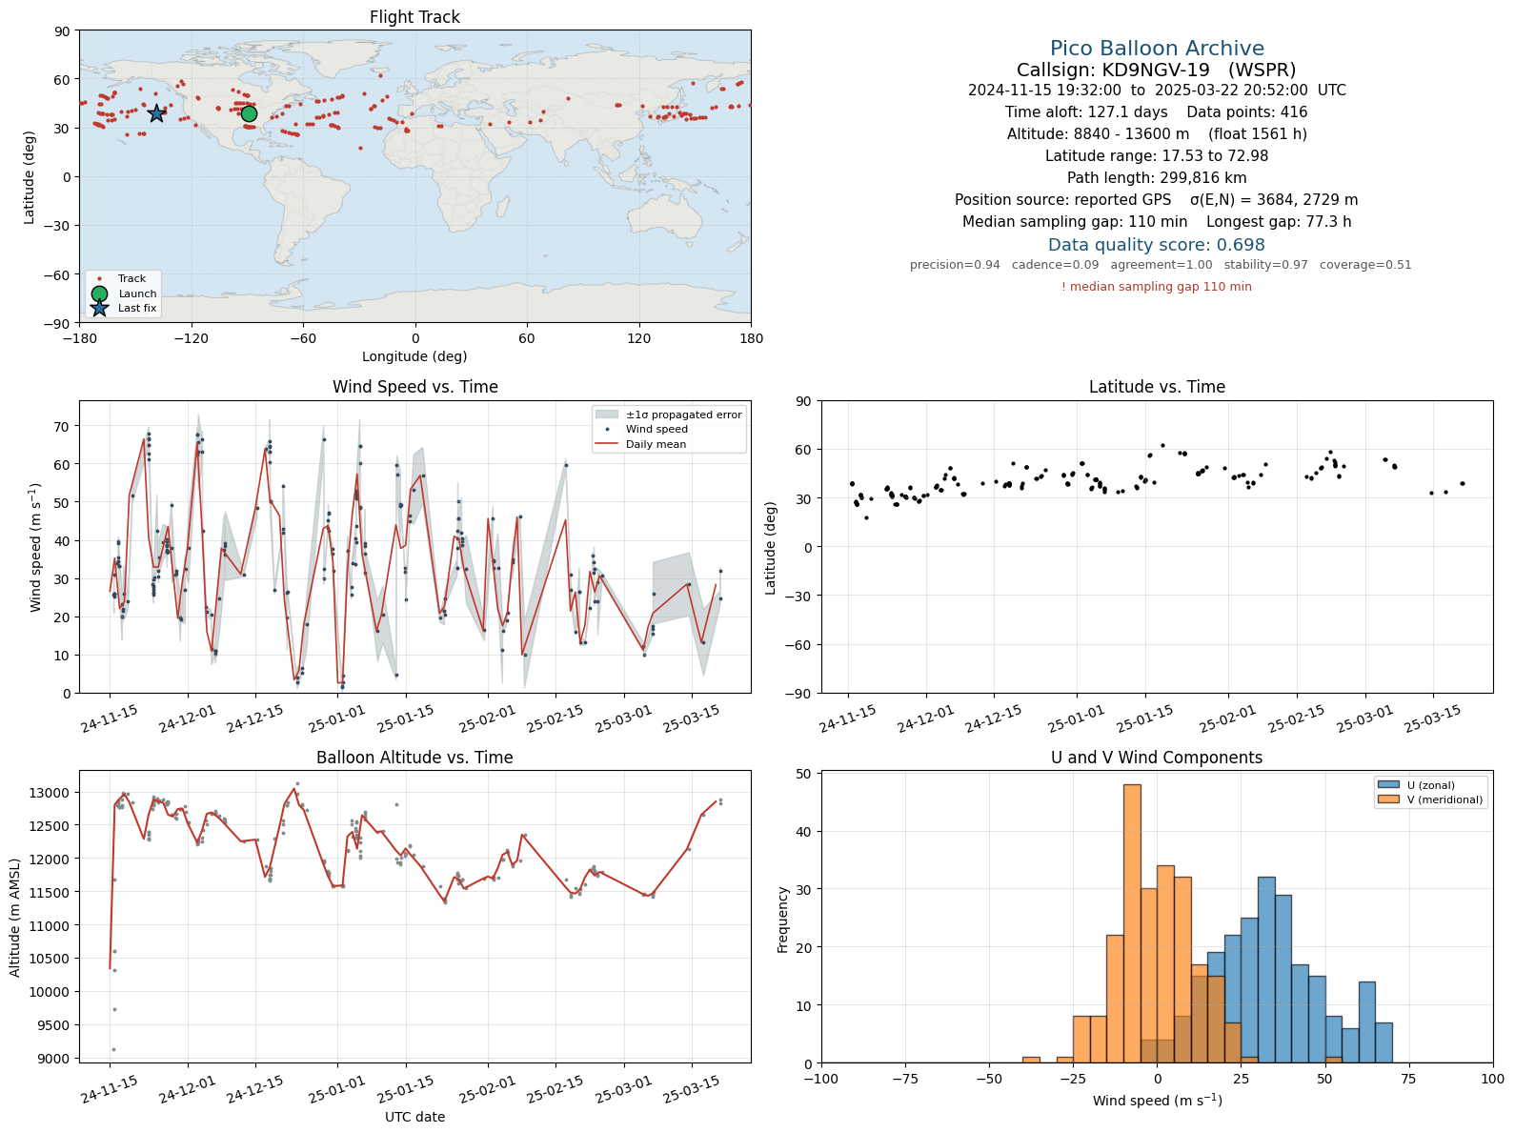
Task: Click the 'U (zonal)' legend text
Action: [x=1431, y=786]
